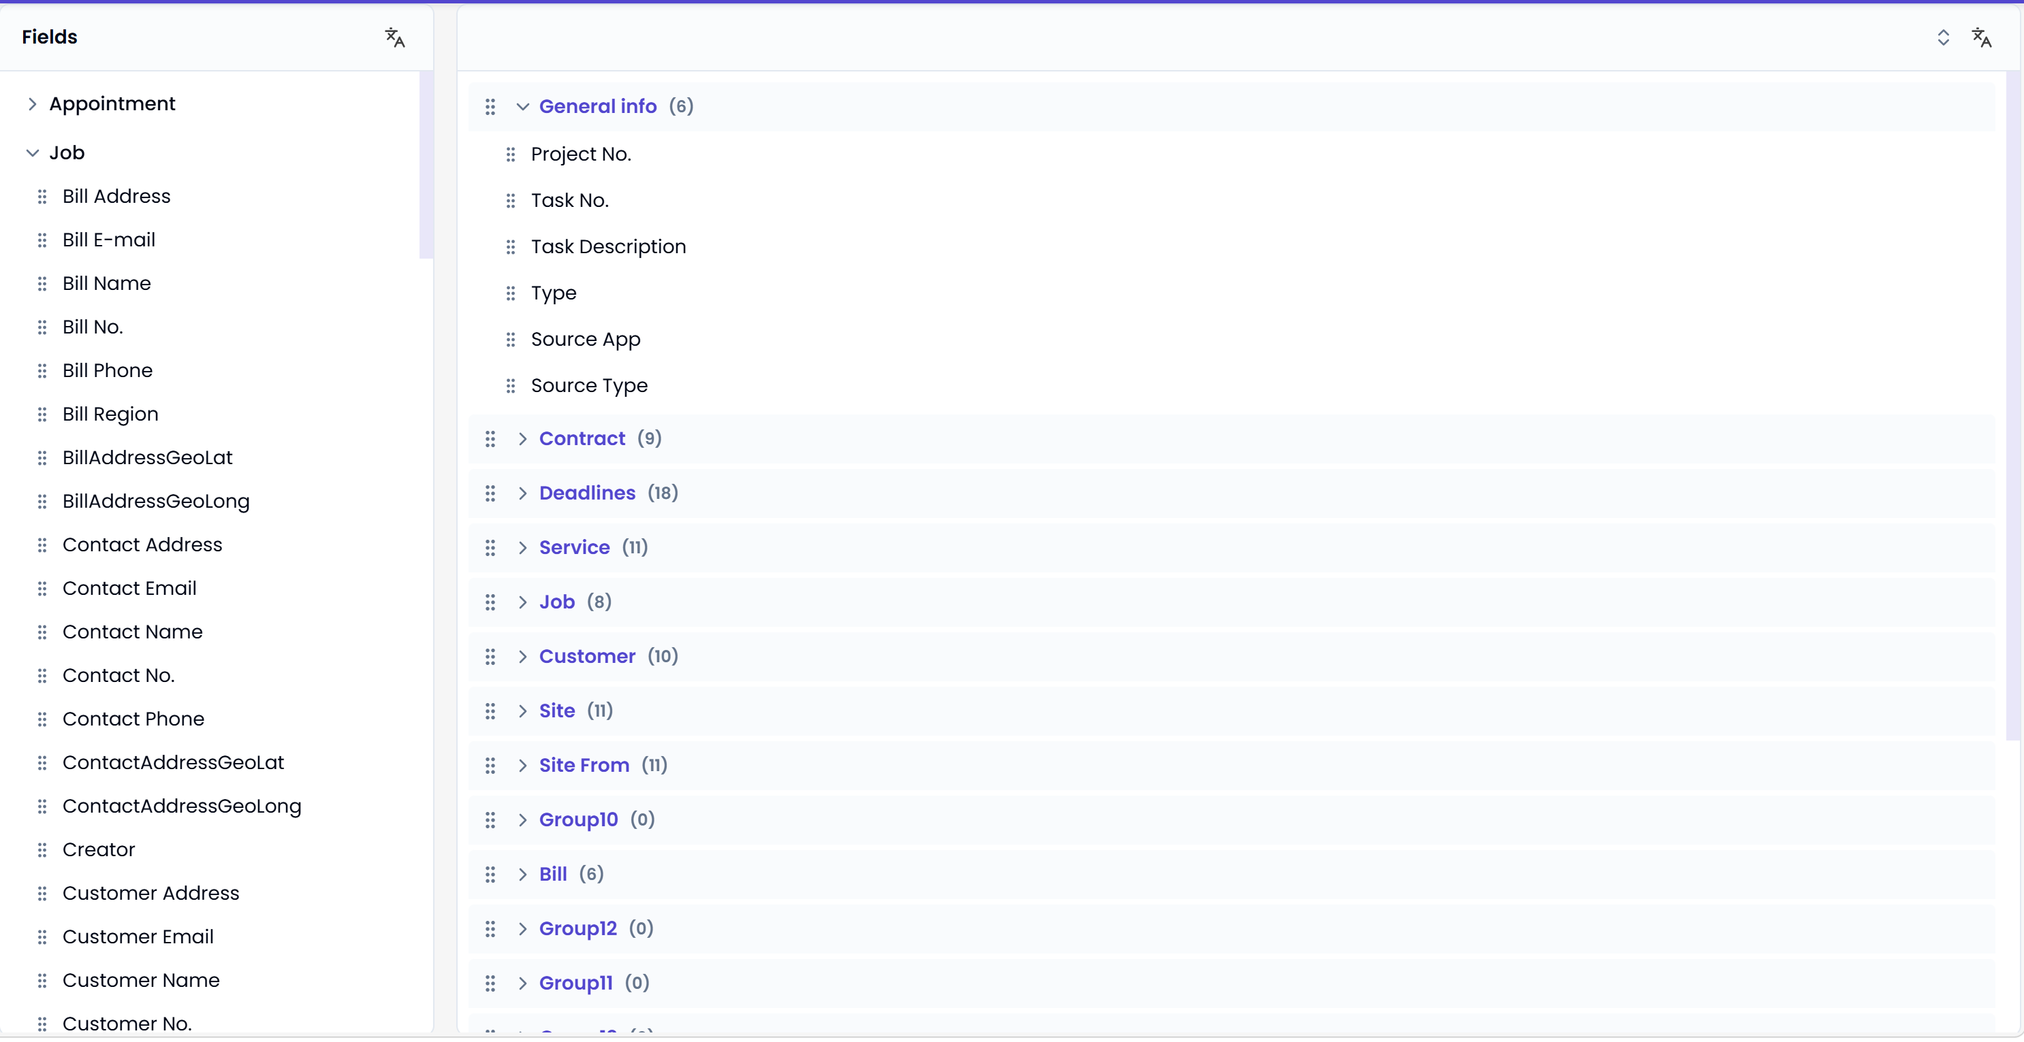Expand the Group10 chevron

[x=522, y=819]
